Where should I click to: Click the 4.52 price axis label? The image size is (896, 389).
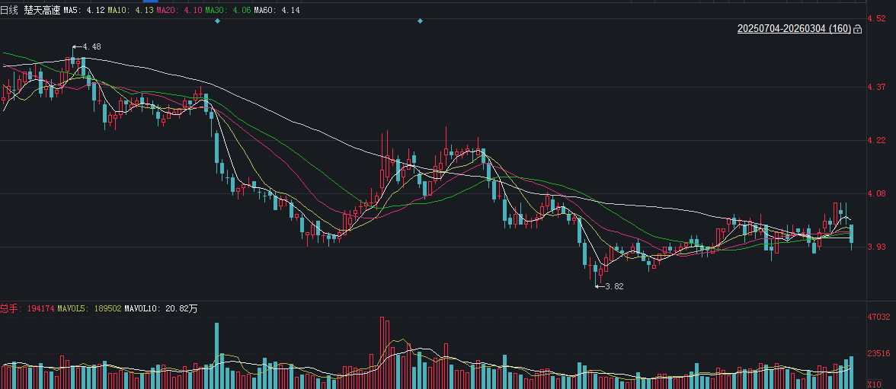pos(876,18)
